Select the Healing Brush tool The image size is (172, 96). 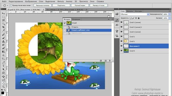[x=3, y=35]
